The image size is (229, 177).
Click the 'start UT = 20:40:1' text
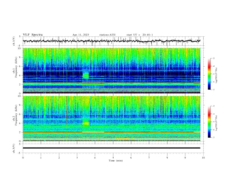click(140, 35)
